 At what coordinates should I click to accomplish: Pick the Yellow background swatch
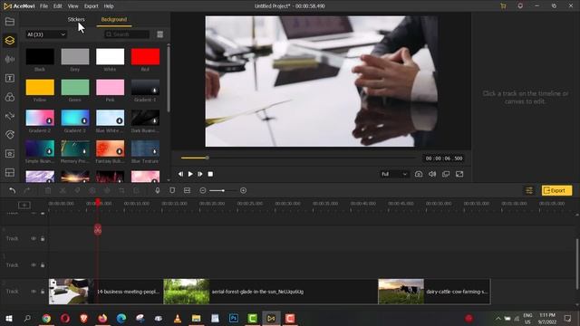(x=40, y=87)
